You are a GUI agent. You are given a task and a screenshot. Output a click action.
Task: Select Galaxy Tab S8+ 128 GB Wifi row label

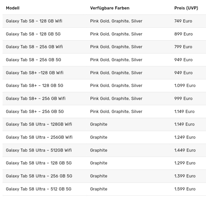(35, 73)
